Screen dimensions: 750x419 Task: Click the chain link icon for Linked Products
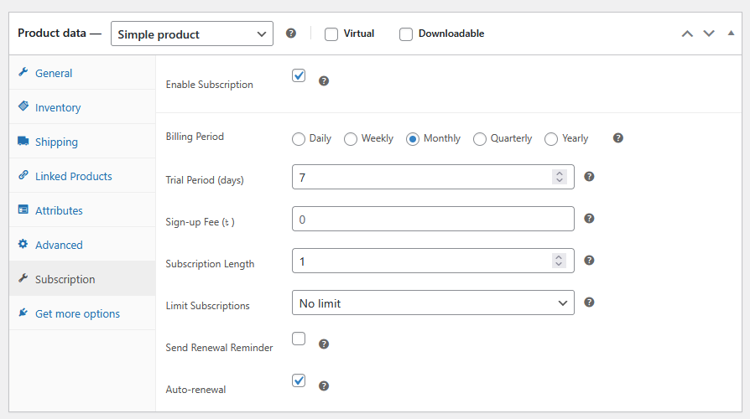click(x=23, y=175)
